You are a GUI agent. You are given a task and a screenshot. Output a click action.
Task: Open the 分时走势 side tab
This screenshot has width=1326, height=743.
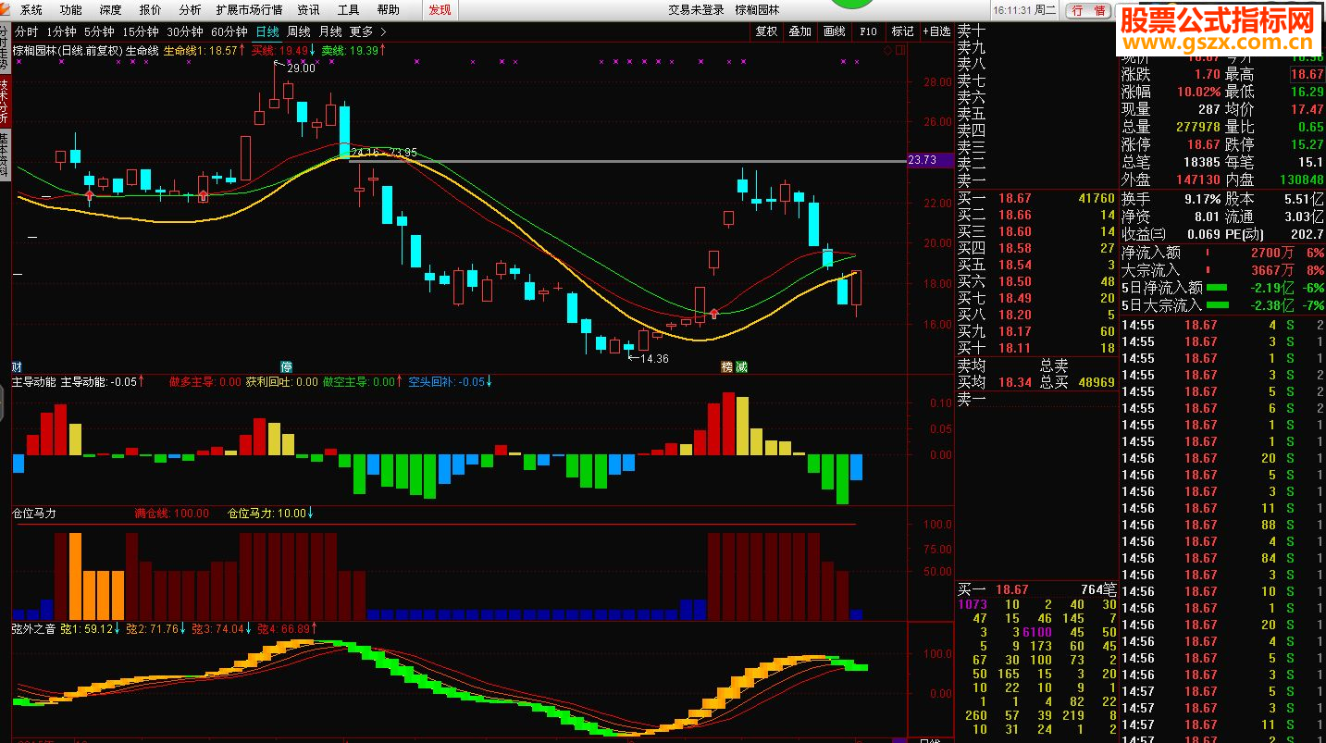tap(5, 48)
